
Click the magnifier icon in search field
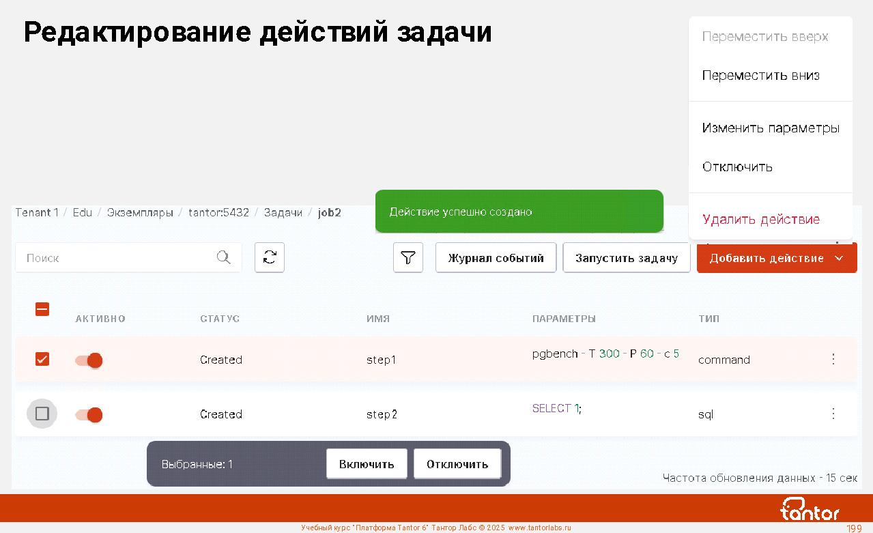(x=223, y=257)
